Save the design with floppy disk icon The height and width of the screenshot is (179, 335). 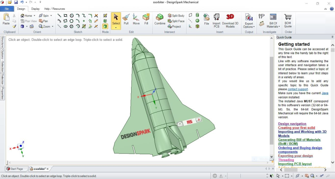[x=16, y=2]
